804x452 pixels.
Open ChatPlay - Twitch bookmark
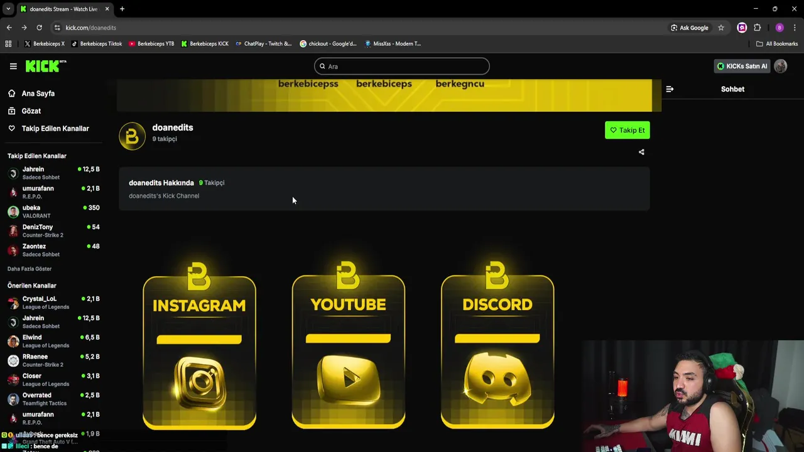click(264, 44)
